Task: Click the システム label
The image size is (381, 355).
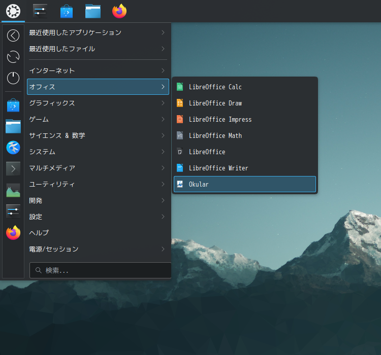Action: pyautogui.click(x=42, y=152)
